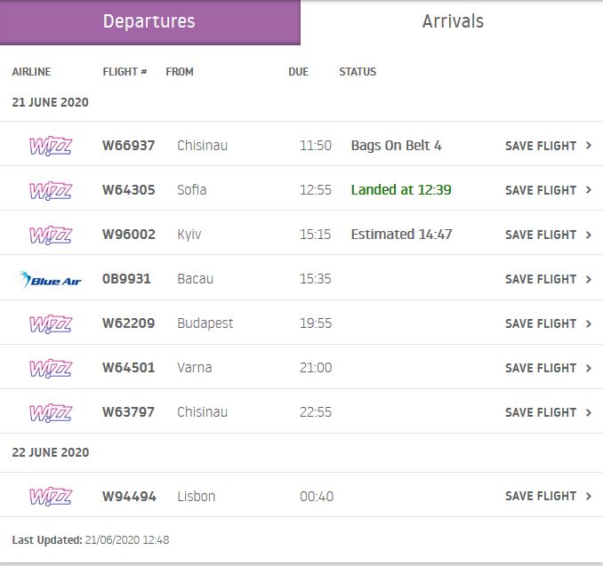Click the Wizz Air logo for the Varna flight

pyautogui.click(x=51, y=368)
